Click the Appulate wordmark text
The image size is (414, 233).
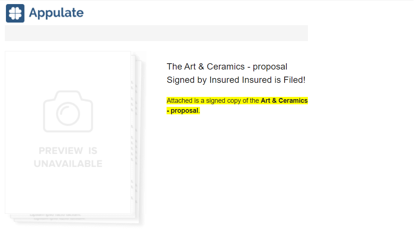(x=56, y=13)
